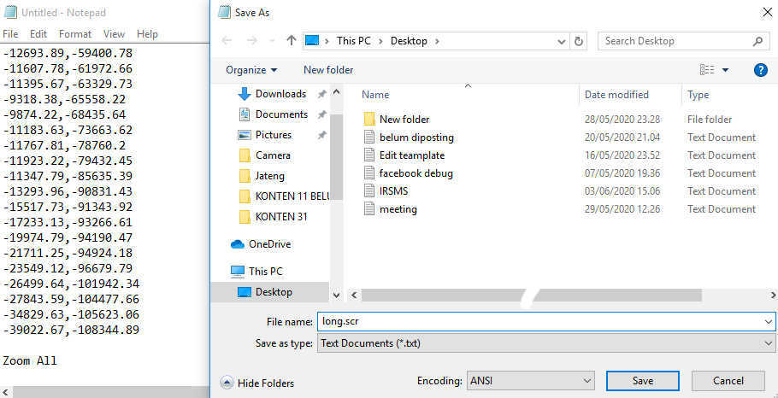Click the Cancel button
The image size is (778, 398).
click(728, 381)
